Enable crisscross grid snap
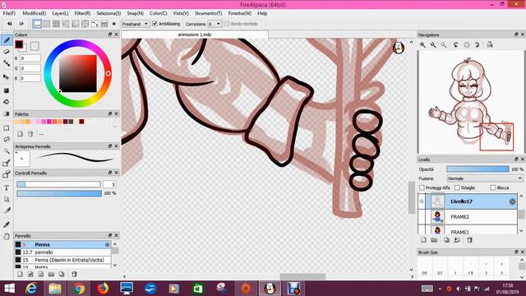This screenshot has height=296, width=526. (56, 24)
